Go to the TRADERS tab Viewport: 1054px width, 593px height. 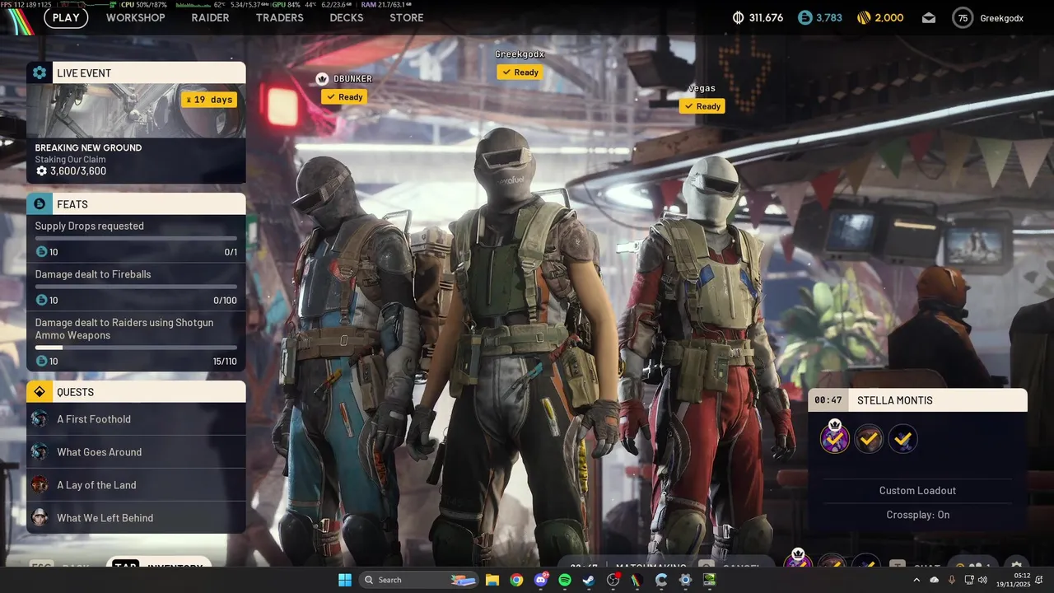point(280,17)
